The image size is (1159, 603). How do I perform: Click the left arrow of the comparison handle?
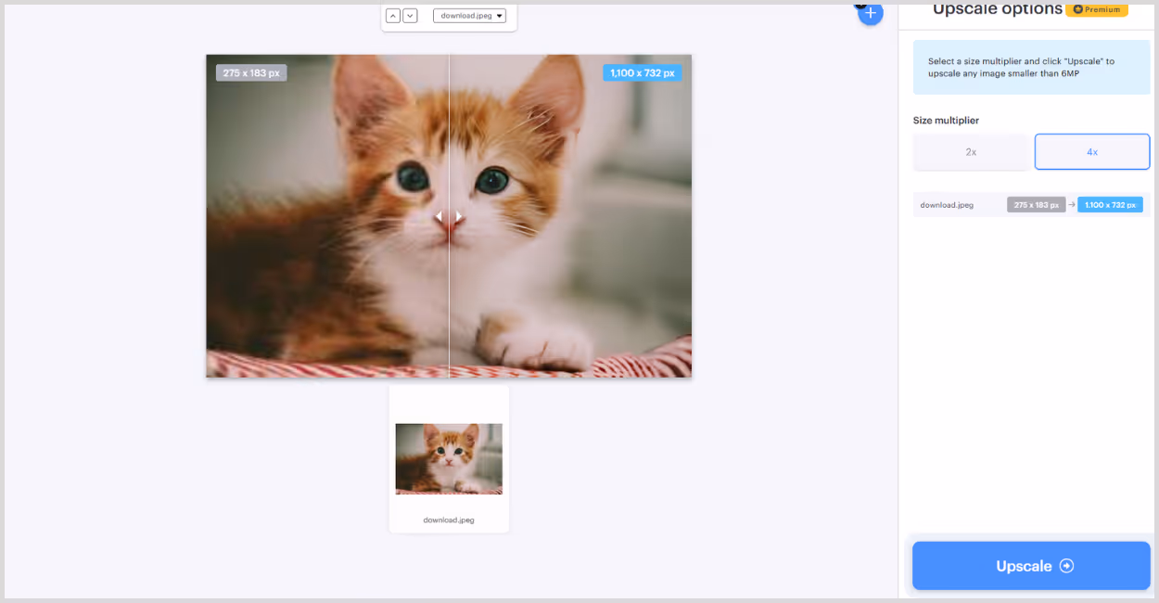pos(439,216)
